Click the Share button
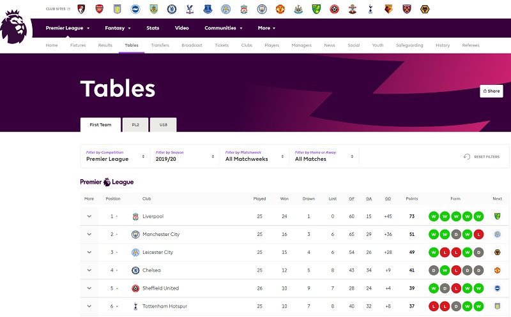Screen dimensions: 511x317 pyautogui.click(x=491, y=91)
